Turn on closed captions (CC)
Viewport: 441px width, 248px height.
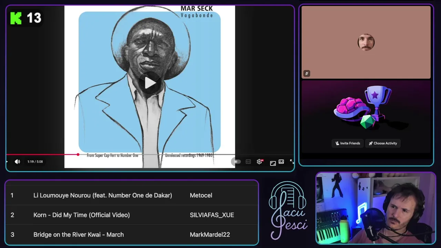point(248,162)
